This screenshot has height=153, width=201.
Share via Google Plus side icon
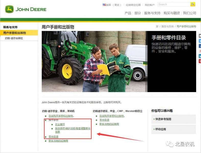[200, 51]
